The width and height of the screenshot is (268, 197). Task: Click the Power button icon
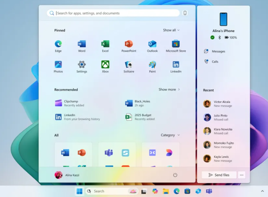[x=175, y=175]
